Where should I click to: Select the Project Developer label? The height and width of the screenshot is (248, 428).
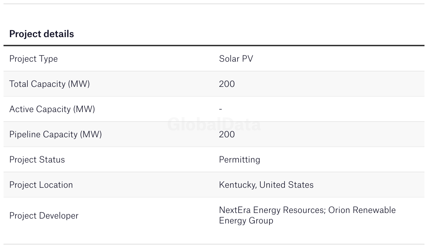point(44,216)
